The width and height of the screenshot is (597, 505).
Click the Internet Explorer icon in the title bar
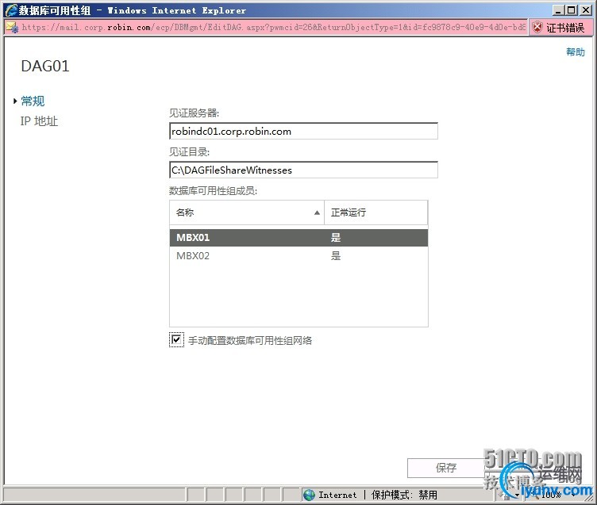pos(11,10)
